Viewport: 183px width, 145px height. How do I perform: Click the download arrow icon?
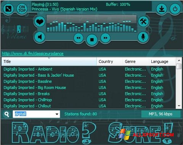click(161, 9)
